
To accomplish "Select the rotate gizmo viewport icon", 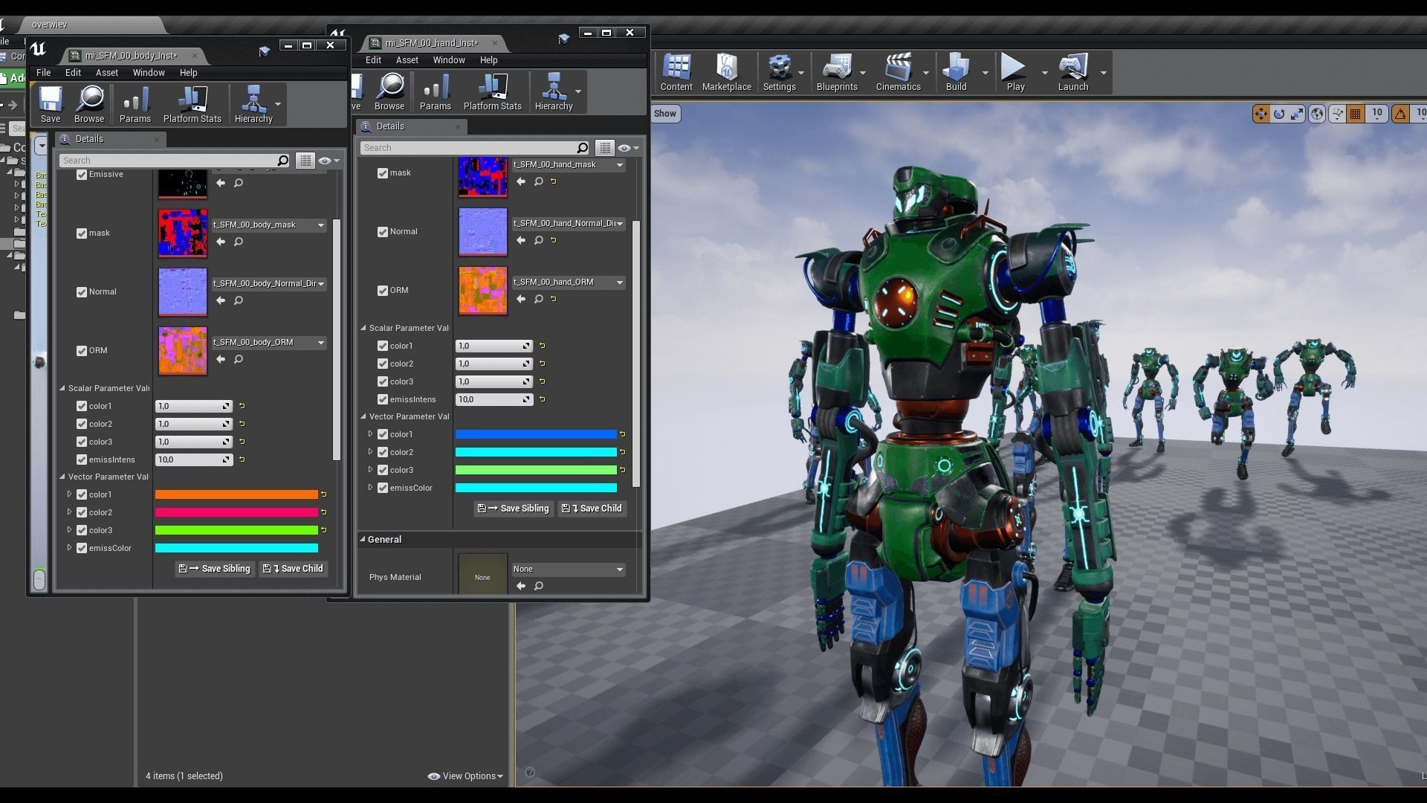I will click(x=1279, y=114).
